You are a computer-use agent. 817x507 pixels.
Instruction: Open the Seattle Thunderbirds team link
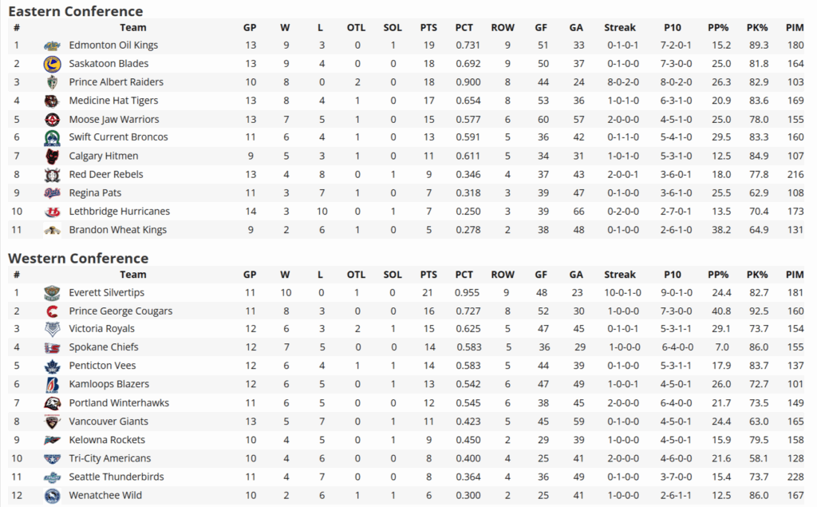(x=116, y=477)
